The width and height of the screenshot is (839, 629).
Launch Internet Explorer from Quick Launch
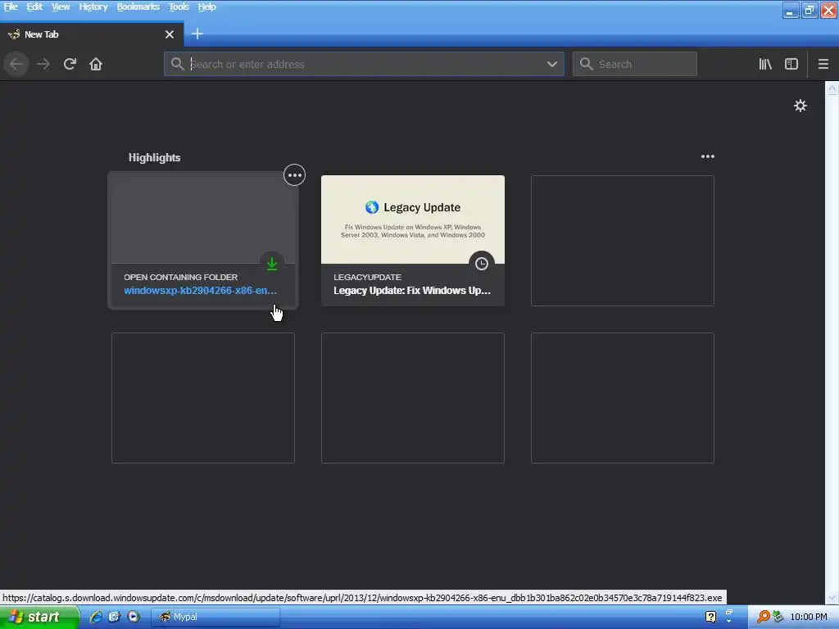(x=97, y=617)
